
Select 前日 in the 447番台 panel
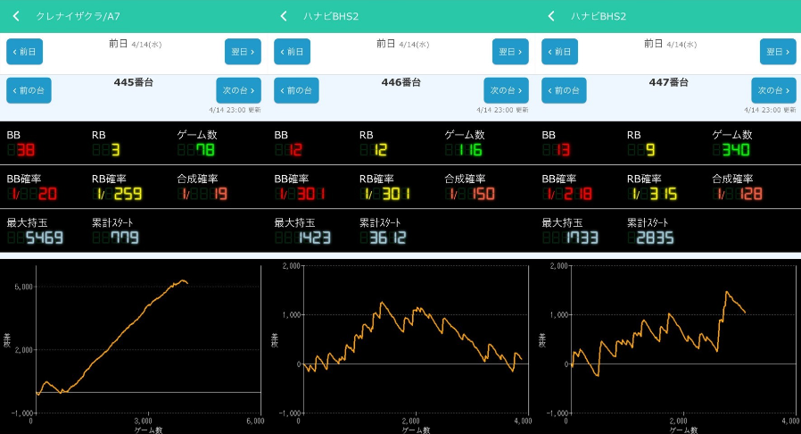tap(559, 52)
